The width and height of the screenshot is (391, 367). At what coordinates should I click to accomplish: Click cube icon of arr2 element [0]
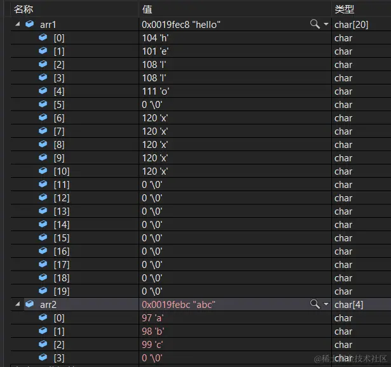click(x=43, y=317)
